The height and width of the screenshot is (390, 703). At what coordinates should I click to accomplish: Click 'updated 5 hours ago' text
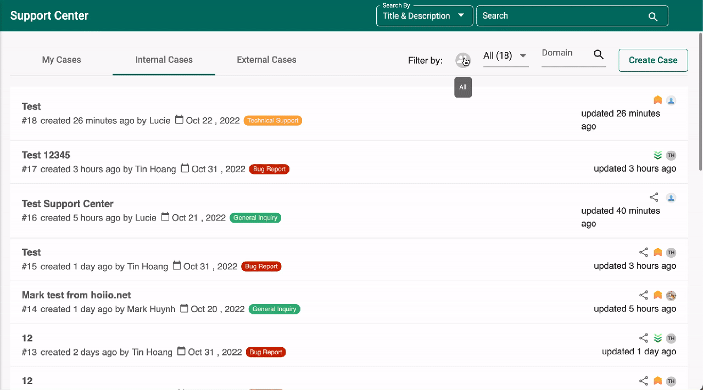[x=635, y=309]
